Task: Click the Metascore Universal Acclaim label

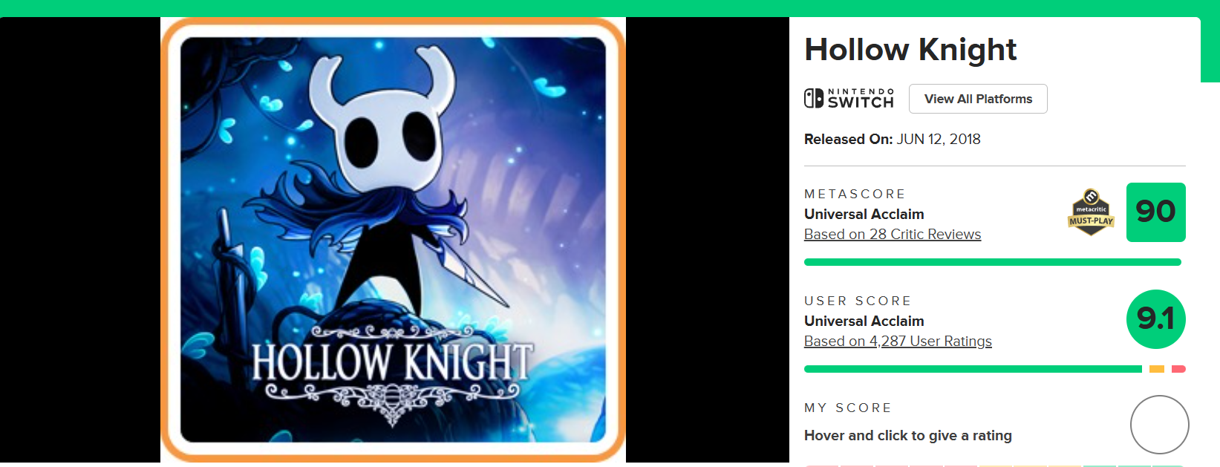Action: point(864,214)
